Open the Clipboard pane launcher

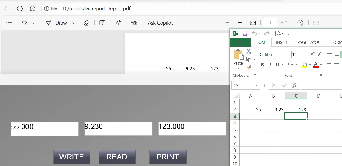pyautogui.click(x=255, y=76)
